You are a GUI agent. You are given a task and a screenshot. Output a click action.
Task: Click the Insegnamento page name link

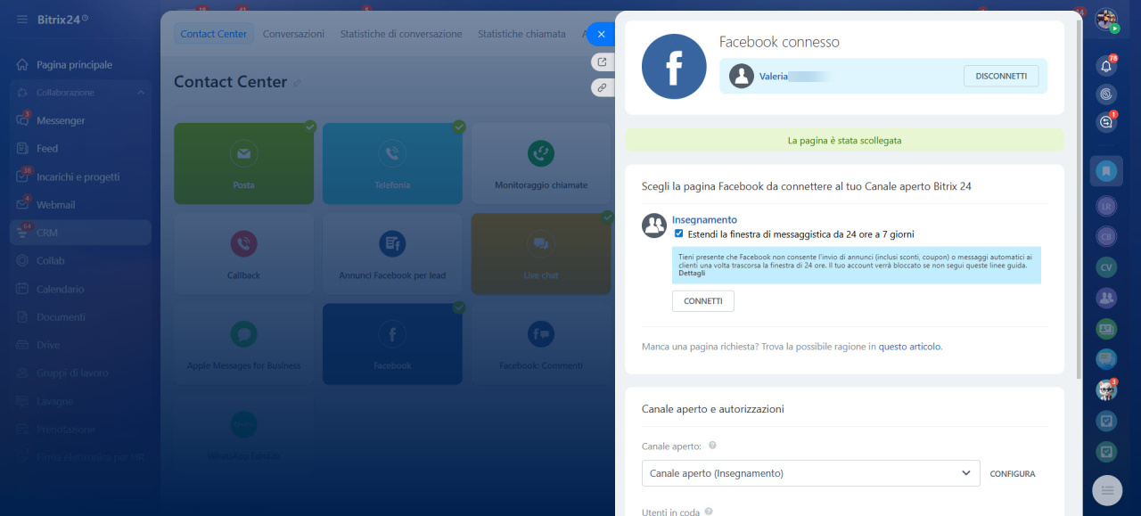[x=704, y=219]
